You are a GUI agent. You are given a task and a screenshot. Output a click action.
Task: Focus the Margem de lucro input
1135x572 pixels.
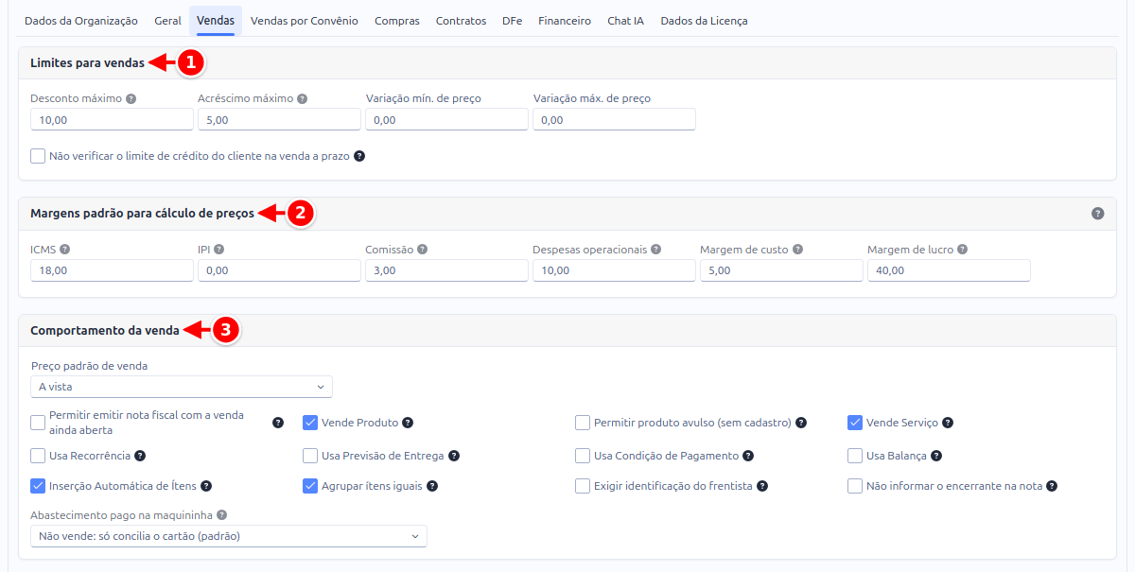tap(949, 270)
